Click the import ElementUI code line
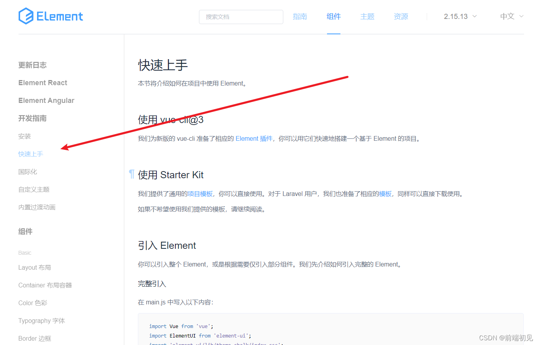The height and width of the screenshot is (345, 539). coord(200,336)
